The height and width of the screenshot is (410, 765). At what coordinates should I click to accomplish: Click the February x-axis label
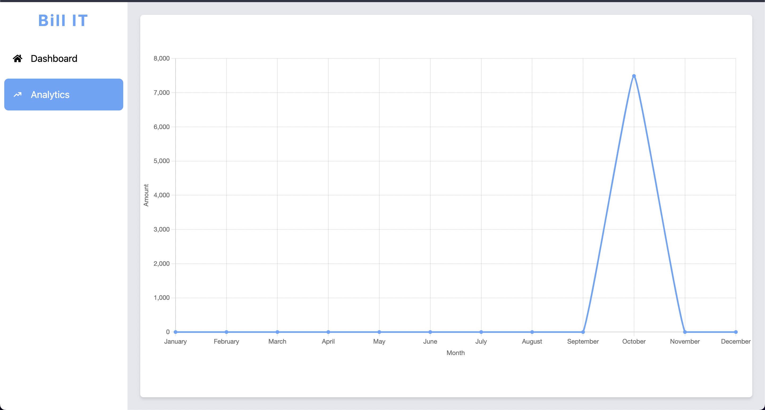pyautogui.click(x=226, y=341)
